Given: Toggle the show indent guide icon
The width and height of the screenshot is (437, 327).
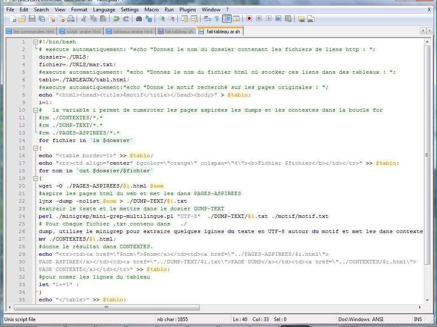Looking at the screenshot, I should (x=227, y=19).
